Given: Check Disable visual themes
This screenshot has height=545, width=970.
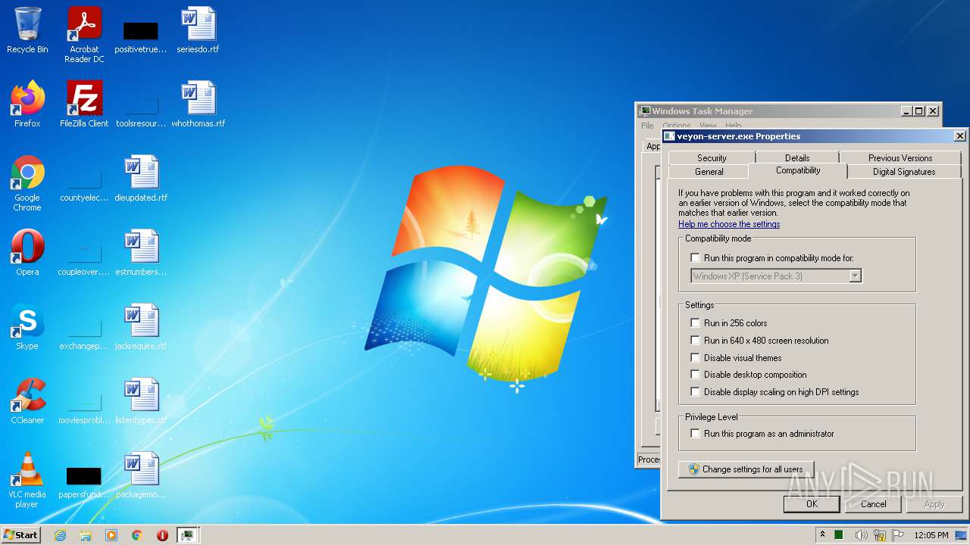Looking at the screenshot, I should point(695,358).
